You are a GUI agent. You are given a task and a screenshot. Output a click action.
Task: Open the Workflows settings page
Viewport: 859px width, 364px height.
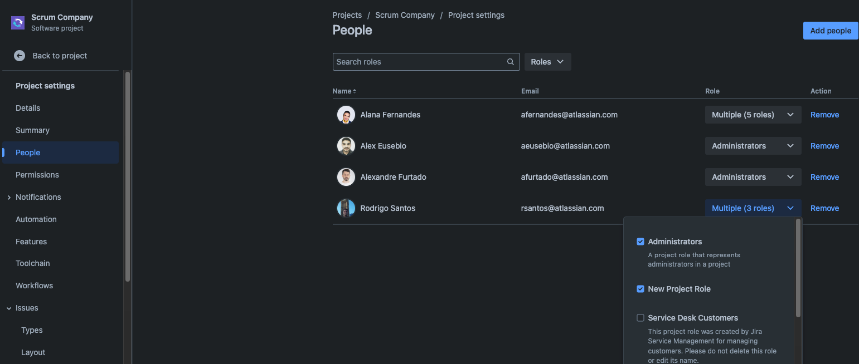click(x=34, y=285)
